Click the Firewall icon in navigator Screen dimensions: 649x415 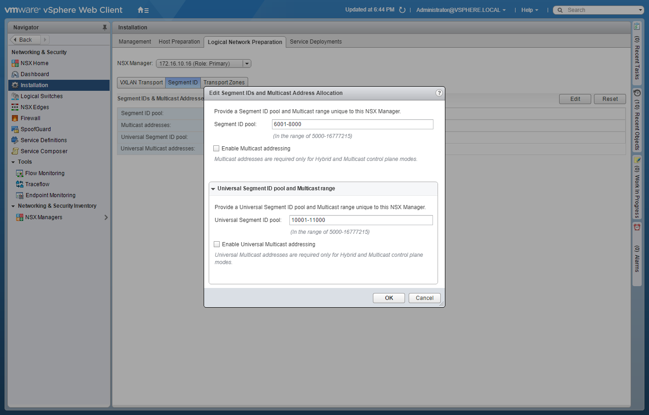point(15,118)
